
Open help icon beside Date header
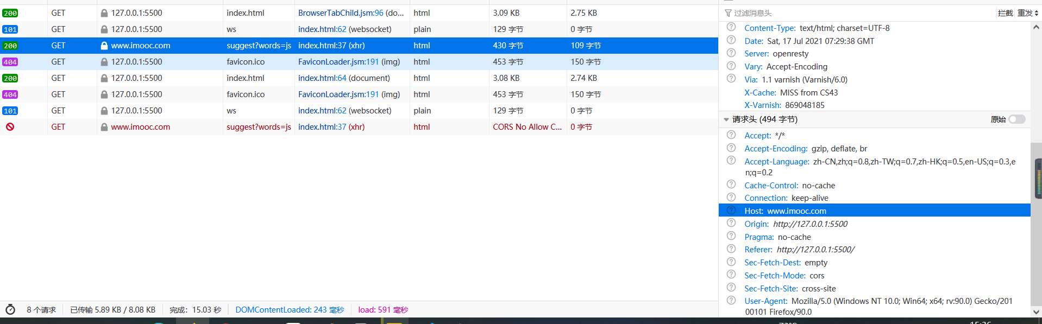click(x=731, y=40)
